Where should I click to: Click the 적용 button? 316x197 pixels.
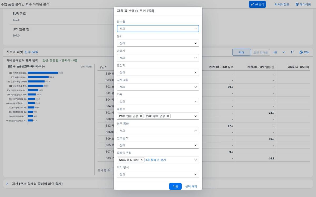tap(175, 186)
